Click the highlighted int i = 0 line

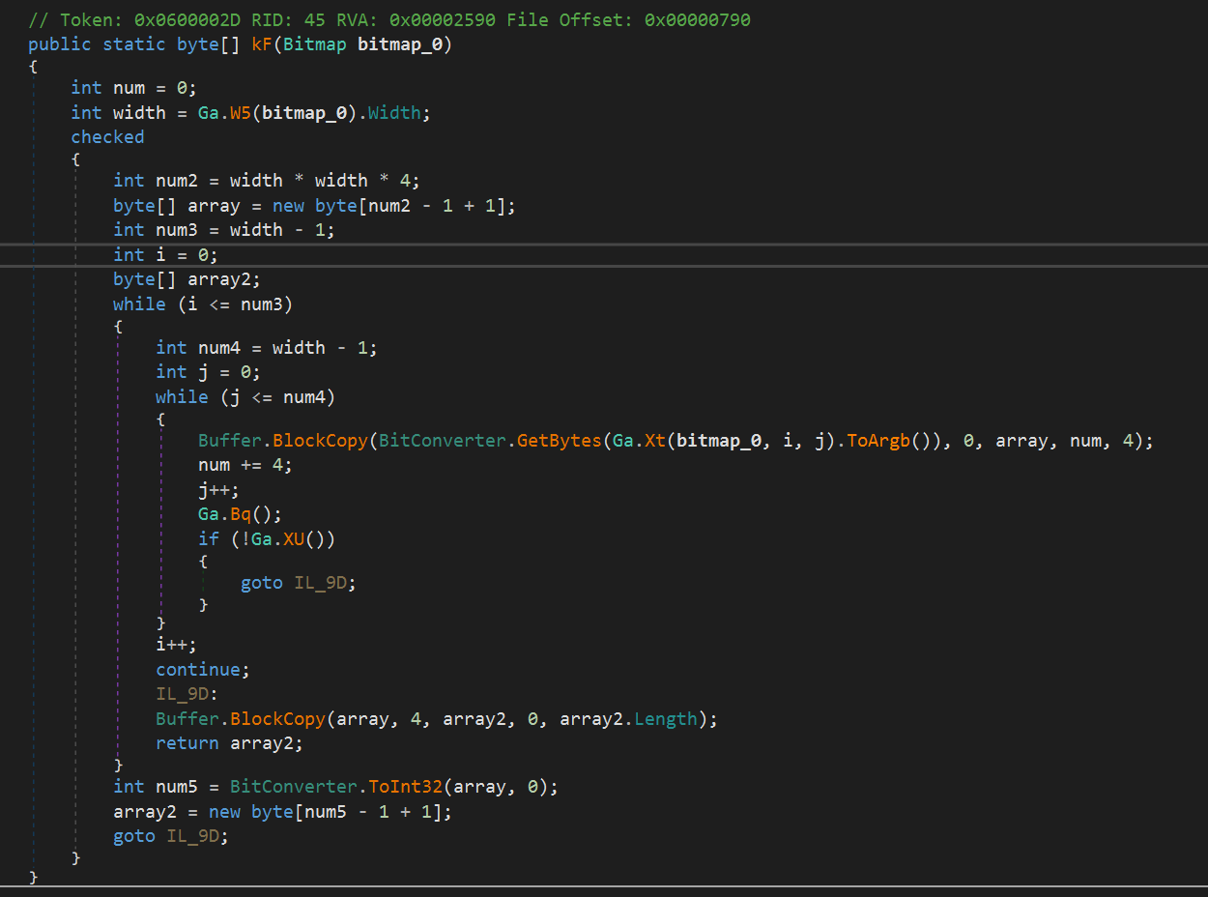click(x=165, y=254)
